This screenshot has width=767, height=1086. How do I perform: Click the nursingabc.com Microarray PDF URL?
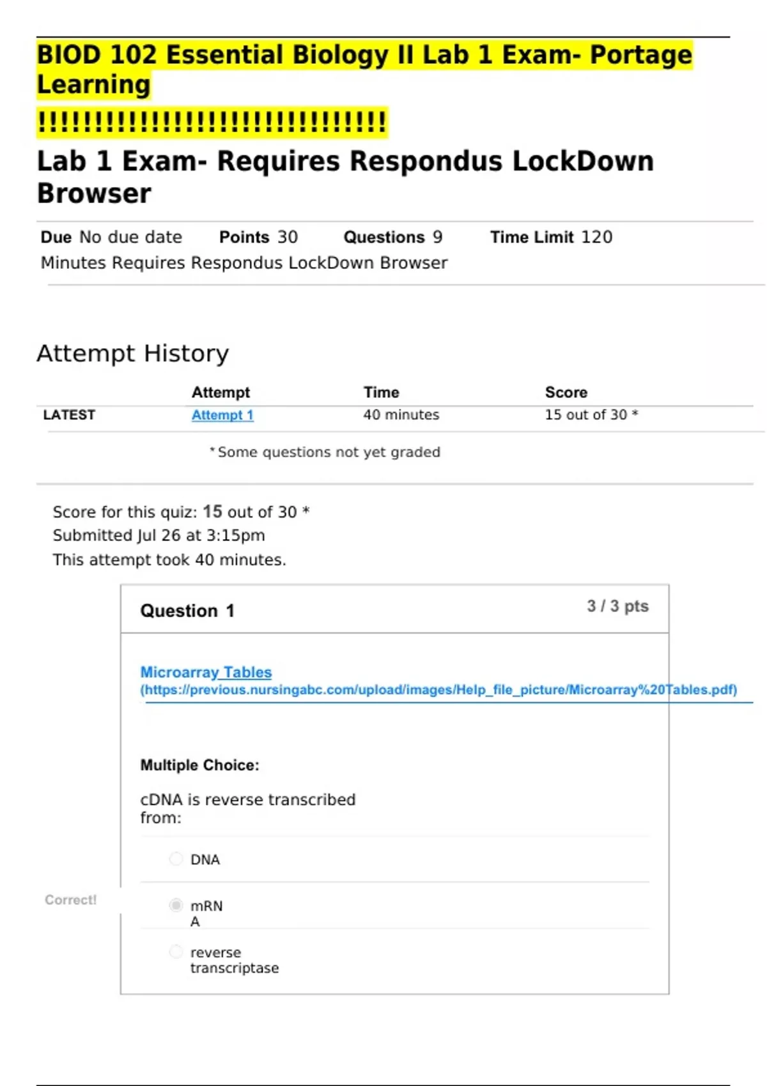point(438,690)
